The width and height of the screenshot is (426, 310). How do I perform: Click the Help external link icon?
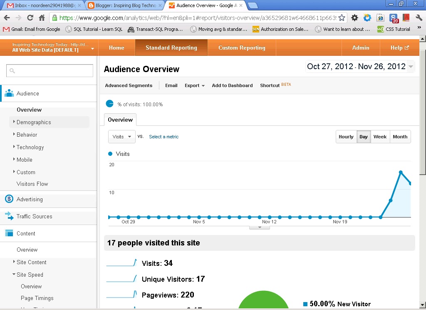point(407,47)
